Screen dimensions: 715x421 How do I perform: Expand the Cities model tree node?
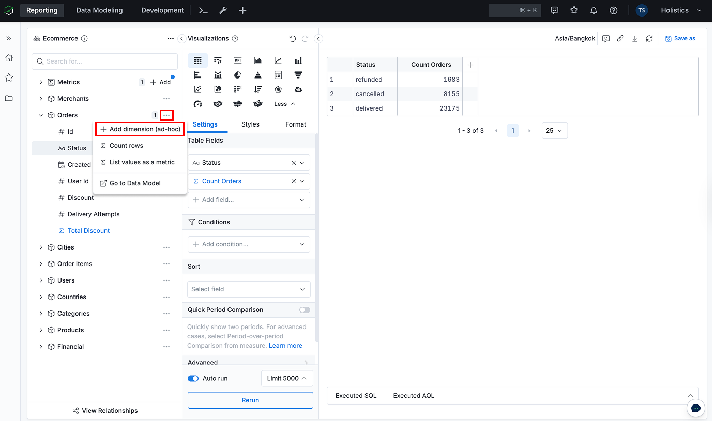(x=41, y=247)
